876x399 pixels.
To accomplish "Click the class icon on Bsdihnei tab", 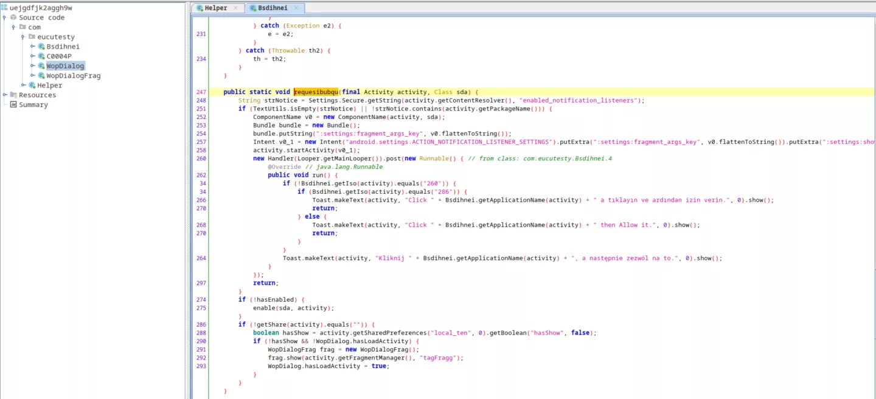I will point(253,9).
